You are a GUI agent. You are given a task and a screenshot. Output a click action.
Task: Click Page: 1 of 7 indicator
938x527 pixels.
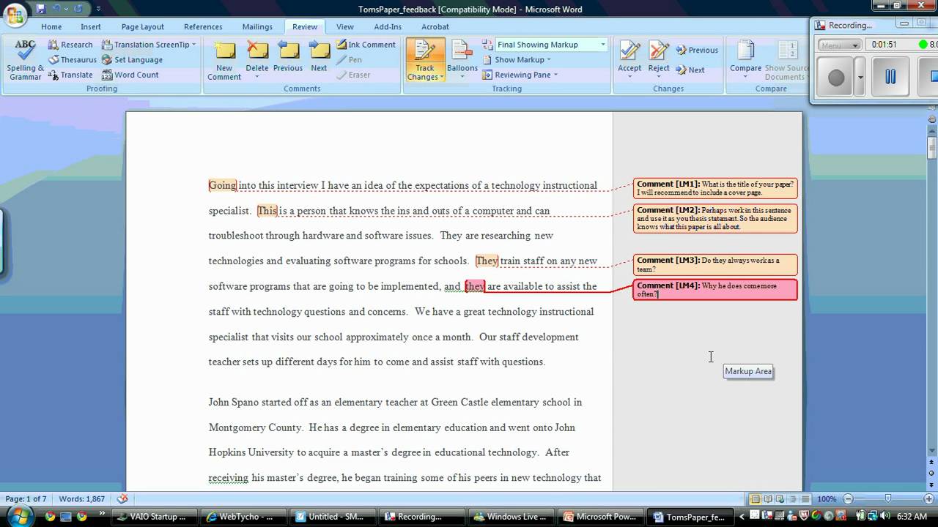(26, 498)
